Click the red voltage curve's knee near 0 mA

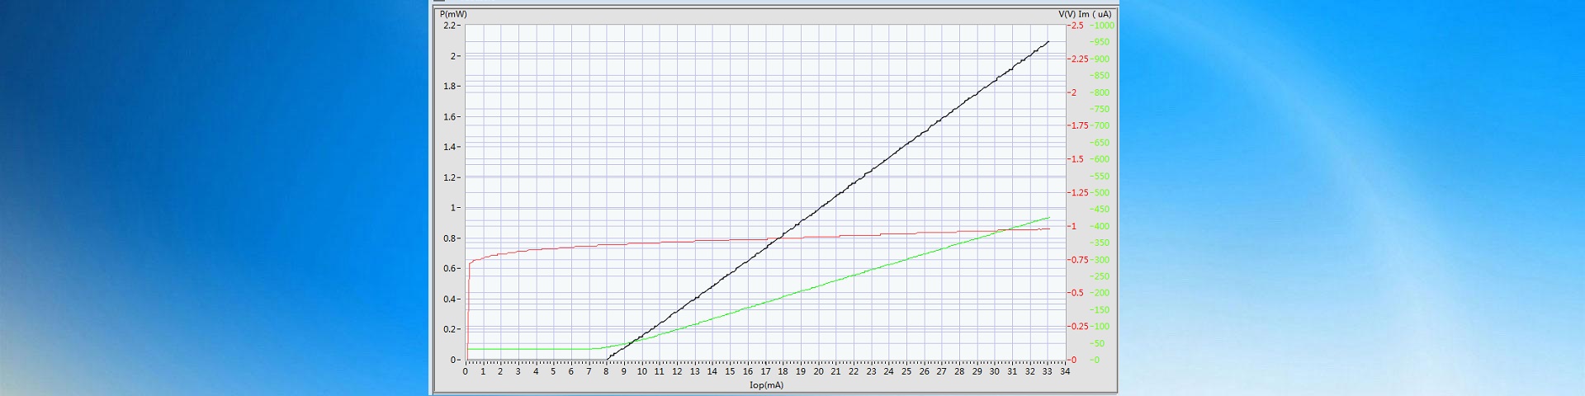pos(470,263)
